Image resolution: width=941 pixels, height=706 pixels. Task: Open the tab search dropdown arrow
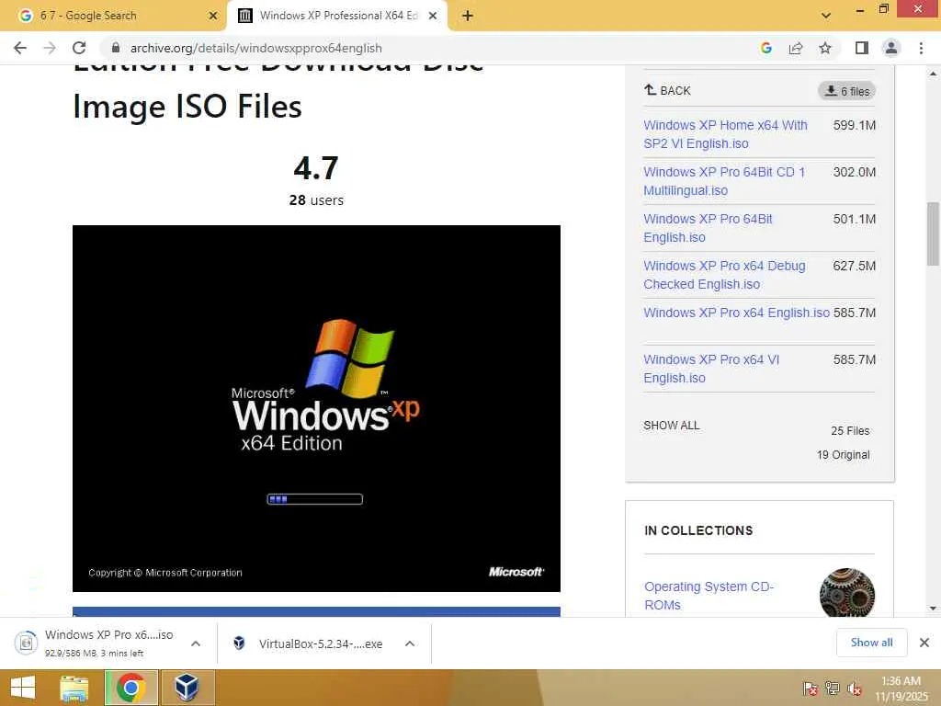(826, 16)
